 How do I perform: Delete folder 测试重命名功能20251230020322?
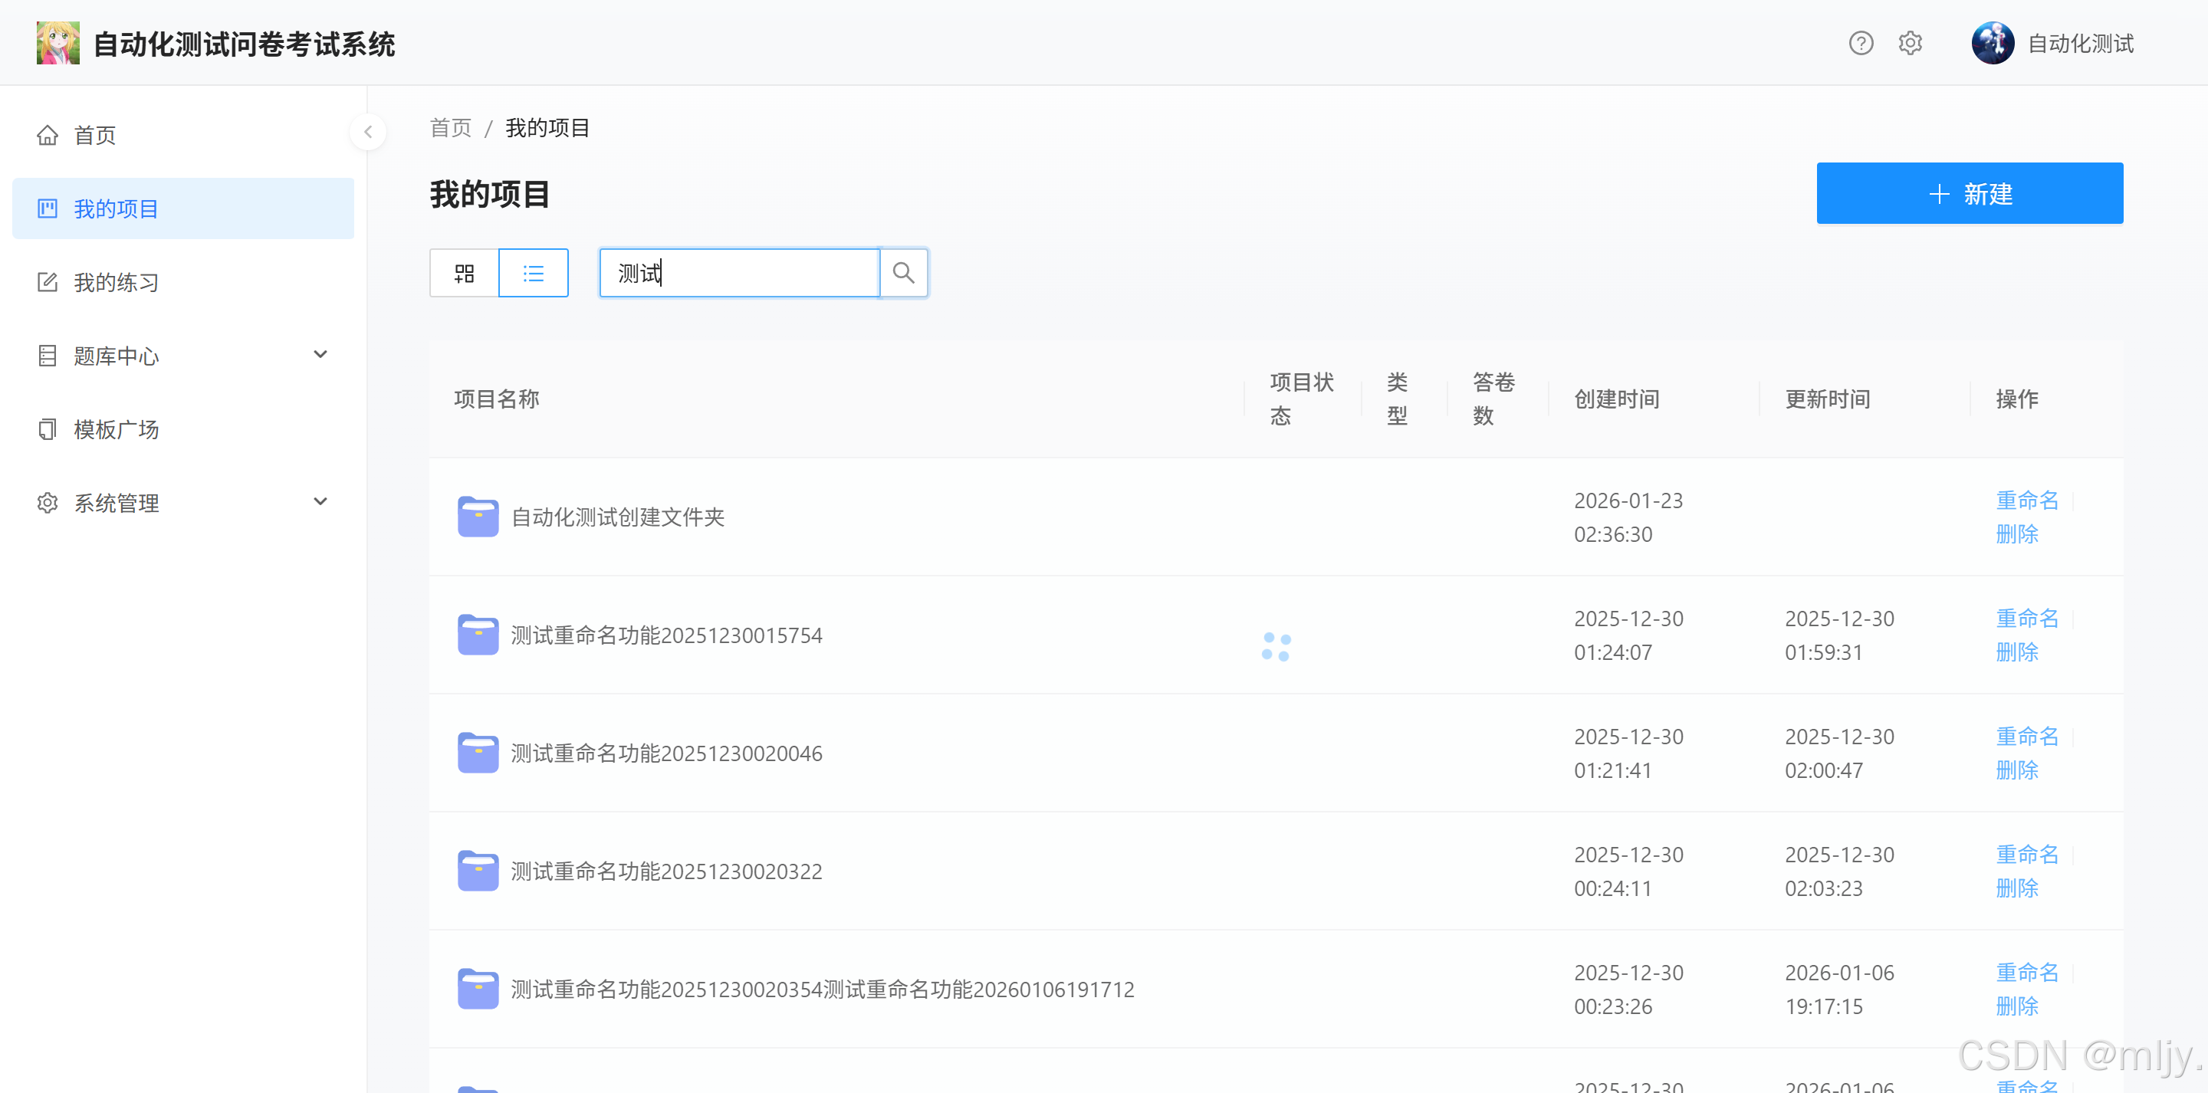pos(2016,888)
